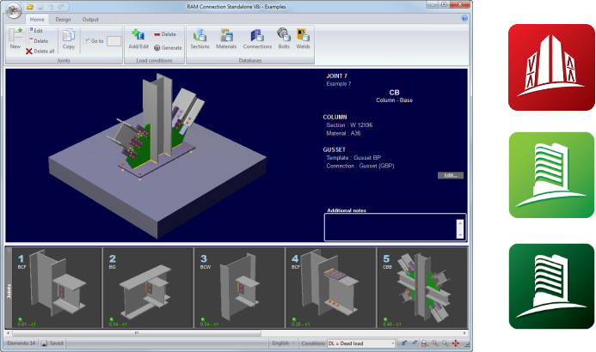Select joint 3 BCW thumbnail
The height and width of the screenshot is (352, 596).
(233, 288)
